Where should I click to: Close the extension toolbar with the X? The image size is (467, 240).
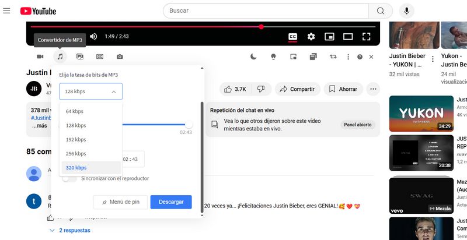coord(371,57)
